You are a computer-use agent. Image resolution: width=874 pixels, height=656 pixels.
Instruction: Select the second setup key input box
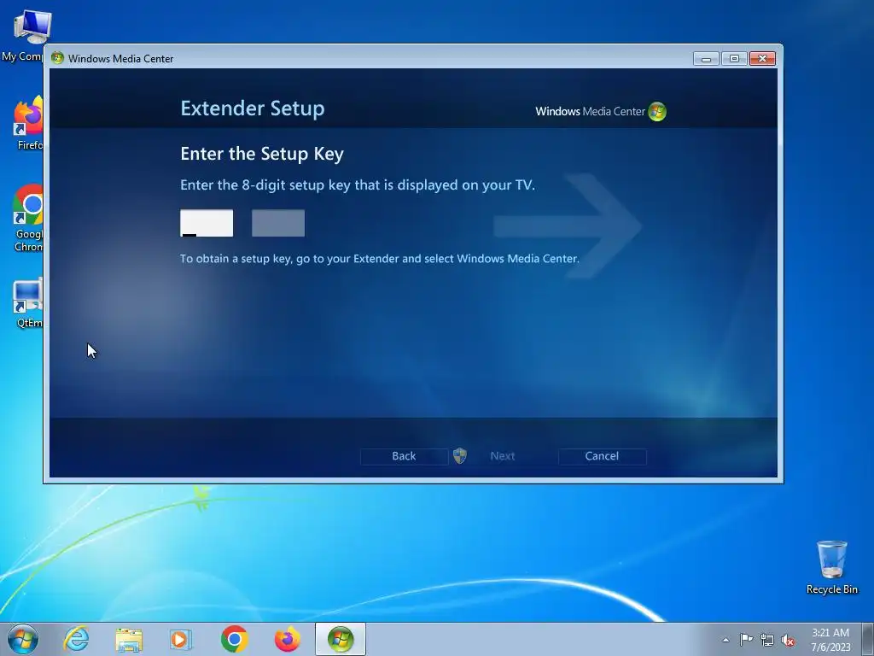[x=278, y=223]
